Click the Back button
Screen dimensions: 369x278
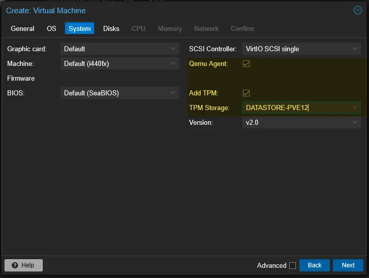315,265
